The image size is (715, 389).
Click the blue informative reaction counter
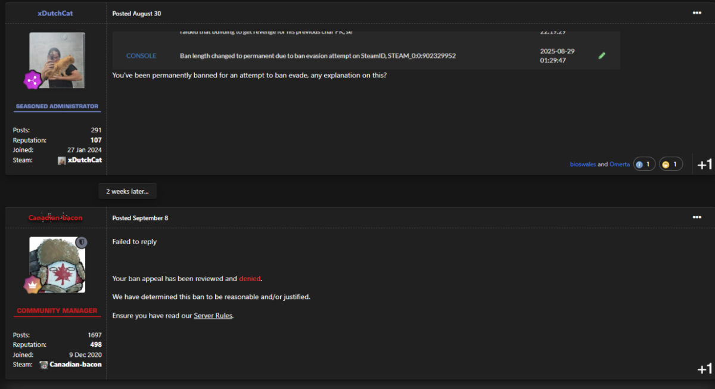pyautogui.click(x=643, y=164)
